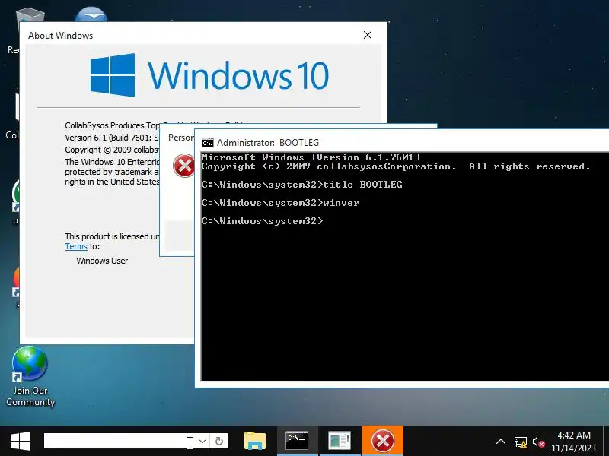The width and height of the screenshot is (609, 456).
Task: Click the Windows 10 logo in About Windows
Action: click(210, 75)
